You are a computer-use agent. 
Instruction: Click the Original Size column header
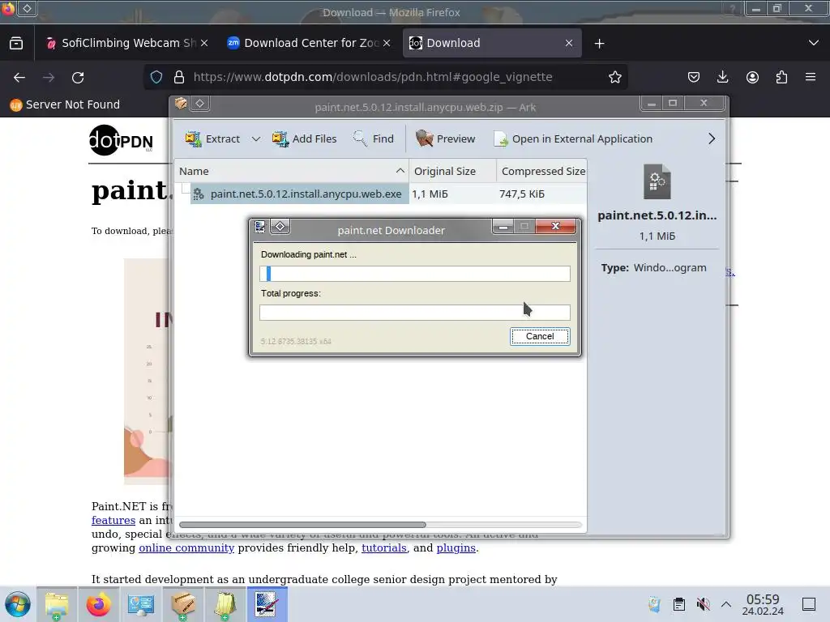coord(452,171)
